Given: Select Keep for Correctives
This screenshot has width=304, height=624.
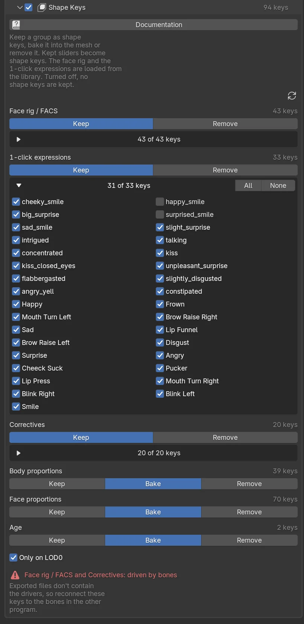Looking at the screenshot, I should pyautogui.click(x=81, y=438).
